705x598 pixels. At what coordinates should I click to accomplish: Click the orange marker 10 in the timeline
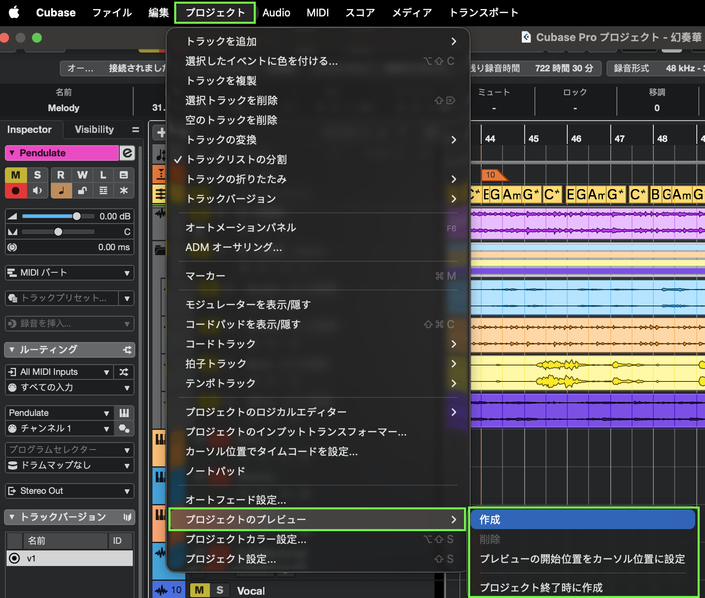[x=491, y=175]
